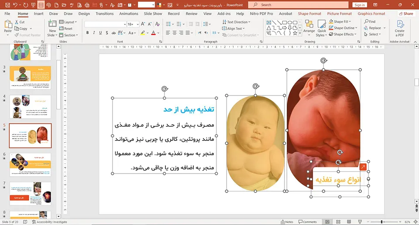Toggle Notes pane in status bar
The width and height of the screenshot is (419, 225).
coord(287,222)
